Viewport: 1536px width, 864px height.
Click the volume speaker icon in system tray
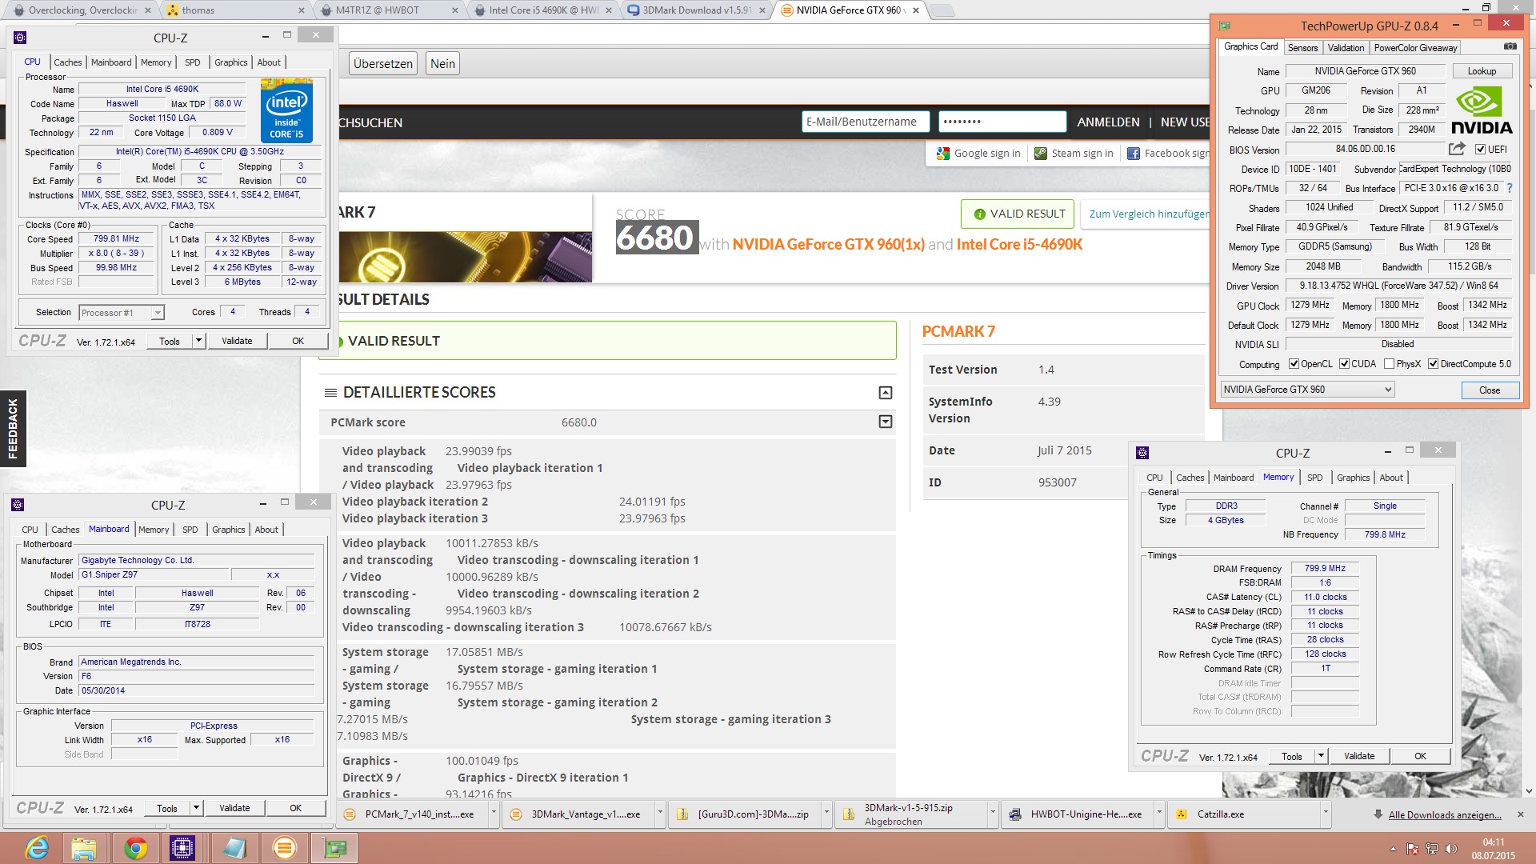click(x=1451, y=848)
